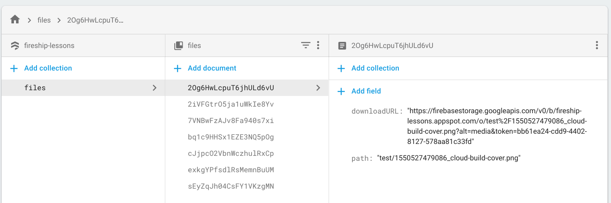Open the filter icon for files collection
This screenshot has width=611, height=203.
(x=306, y=46)
